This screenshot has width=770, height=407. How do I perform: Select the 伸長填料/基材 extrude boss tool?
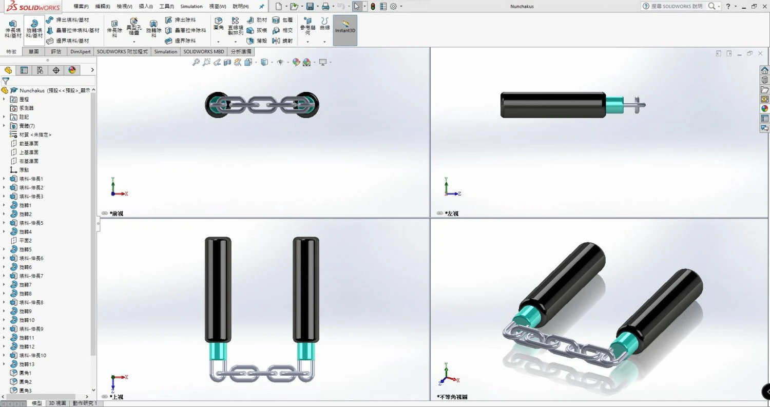pos(13,29)
